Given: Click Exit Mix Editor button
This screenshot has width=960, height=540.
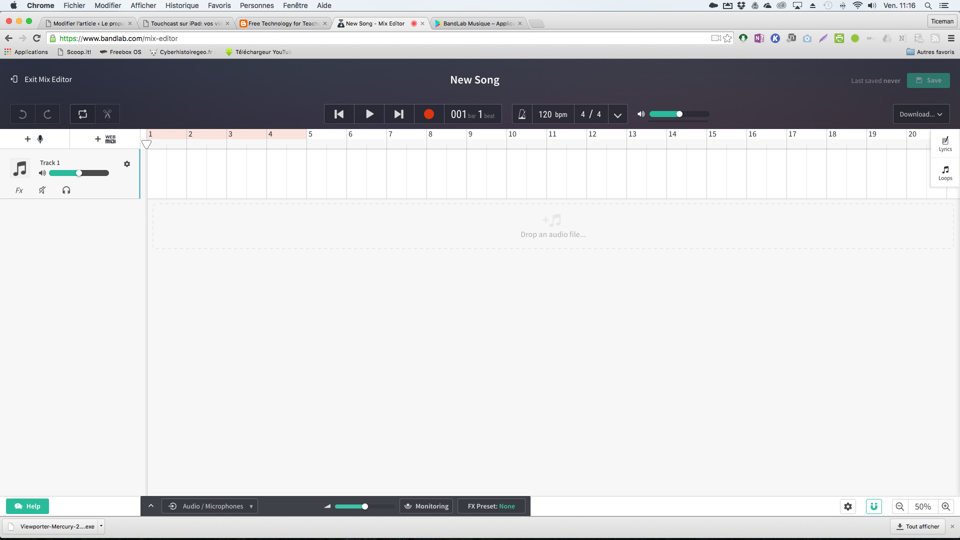Looking at the screenshot, I should coord(41,79).
